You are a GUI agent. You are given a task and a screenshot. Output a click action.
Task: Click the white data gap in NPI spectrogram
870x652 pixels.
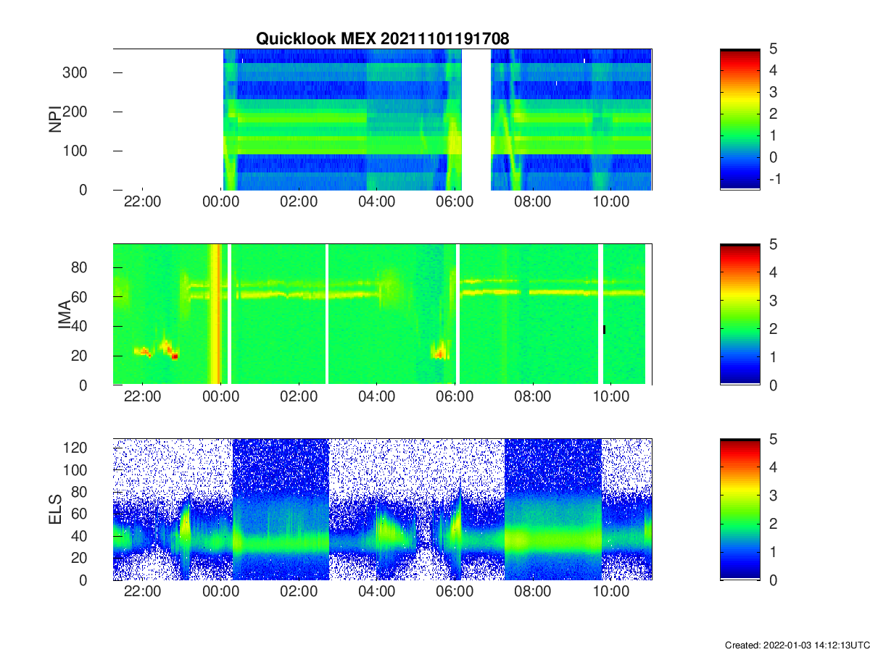[x=476, y=120]
